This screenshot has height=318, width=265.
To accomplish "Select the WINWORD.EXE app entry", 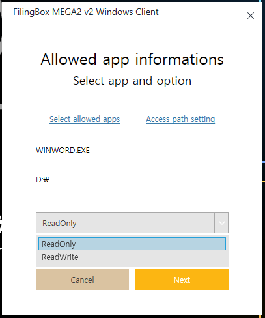I will tap(63, 151).
